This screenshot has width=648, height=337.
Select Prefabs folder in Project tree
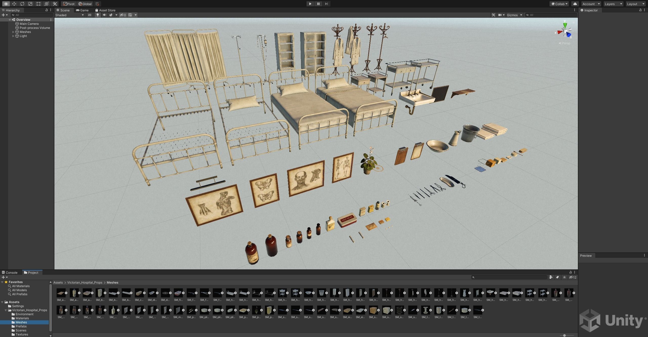click(x=21, y=326)
